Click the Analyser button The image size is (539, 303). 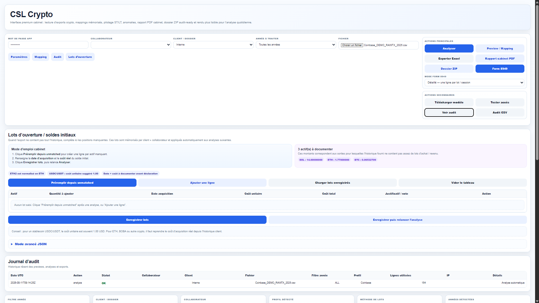pyautogui.click(x=449, y=49)
